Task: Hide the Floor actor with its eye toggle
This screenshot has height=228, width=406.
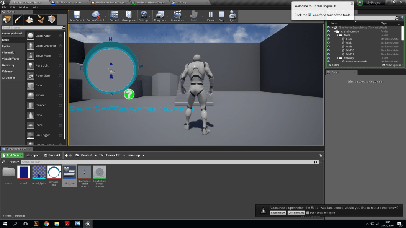Action: (328, 39)
